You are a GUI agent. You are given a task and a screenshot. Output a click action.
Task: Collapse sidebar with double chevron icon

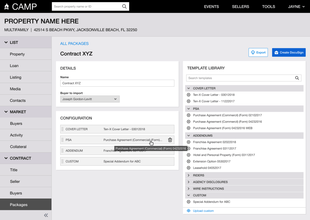pos(46,215)
